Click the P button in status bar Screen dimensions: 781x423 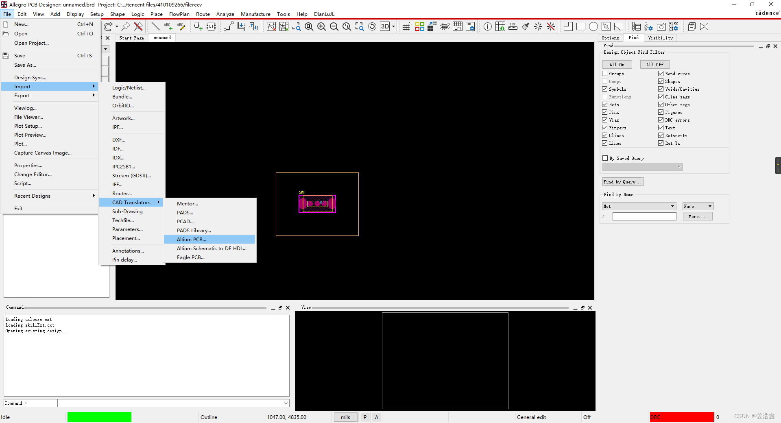(x=365, y=417)
